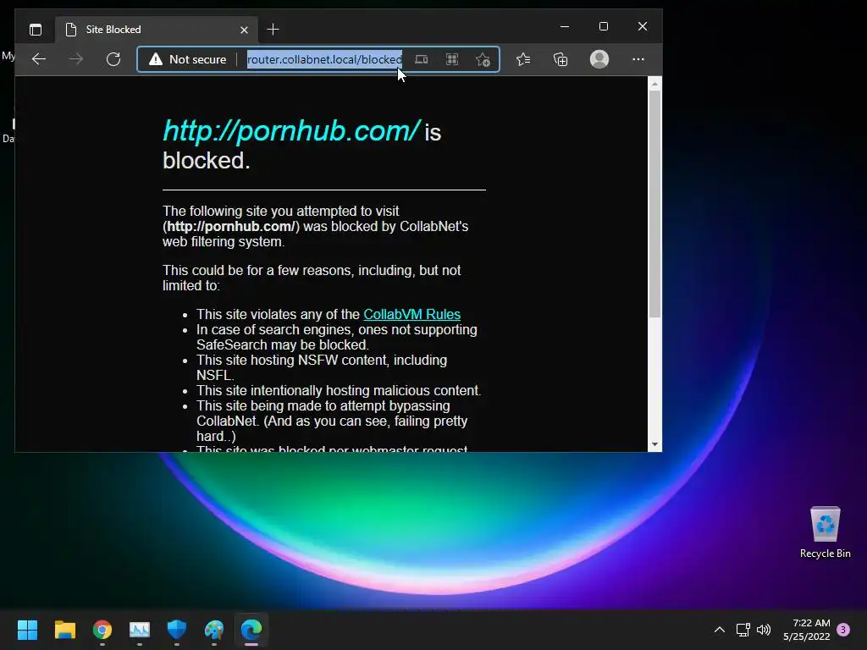Click the page scrollbar up arrow

pos(654,84)
